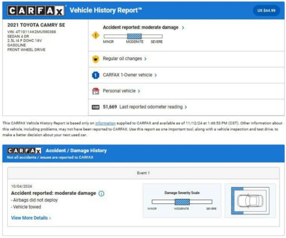This screenshot has width=286, height=238.
Task: Open the Regular oil changes link
Action: (122, 59)
